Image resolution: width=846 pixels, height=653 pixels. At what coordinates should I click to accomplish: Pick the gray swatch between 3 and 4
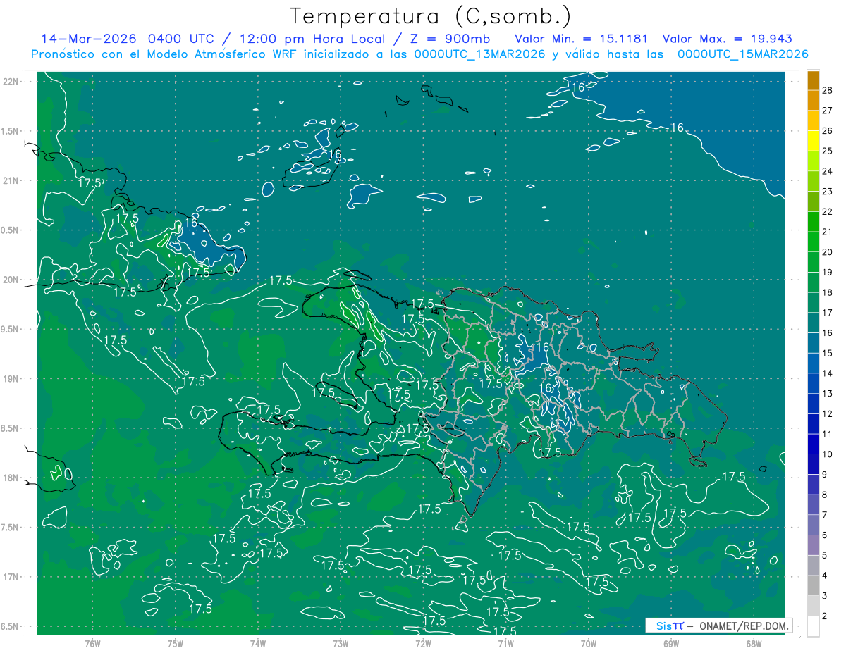tap(814, 586)
